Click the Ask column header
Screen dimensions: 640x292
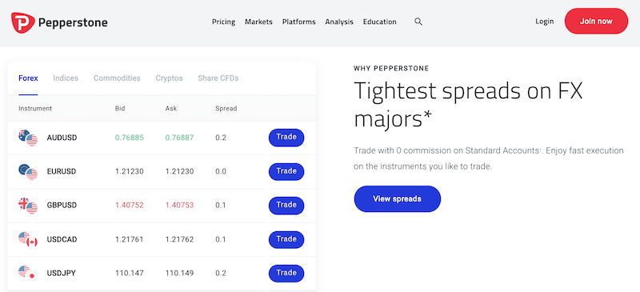pos(171,109)
